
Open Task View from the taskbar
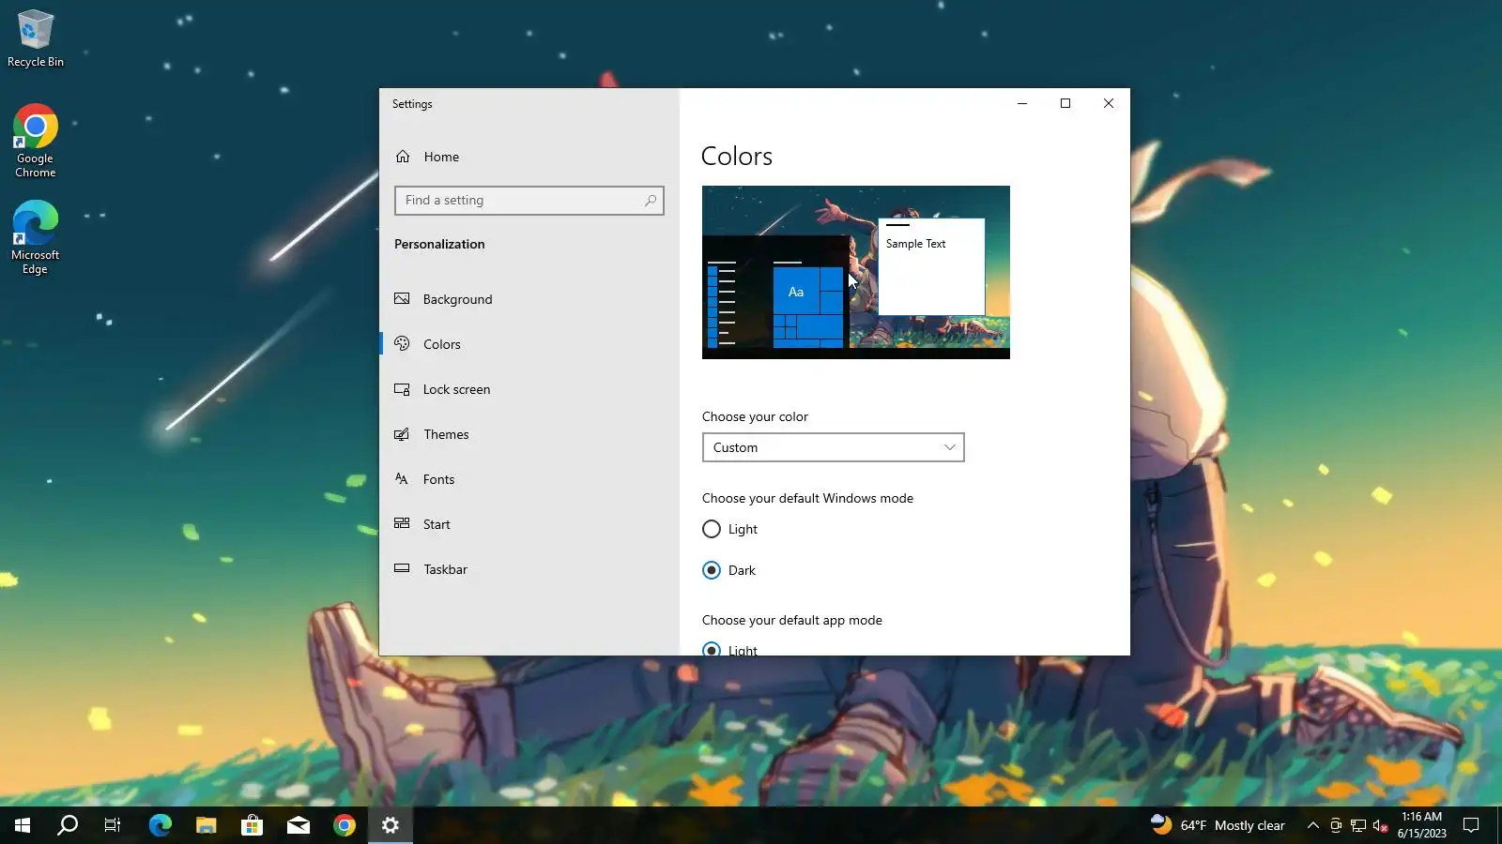[113, 825]
